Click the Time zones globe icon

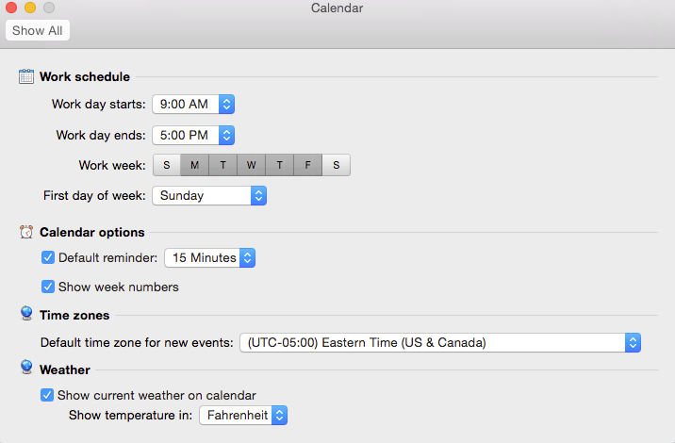[26, 314]
